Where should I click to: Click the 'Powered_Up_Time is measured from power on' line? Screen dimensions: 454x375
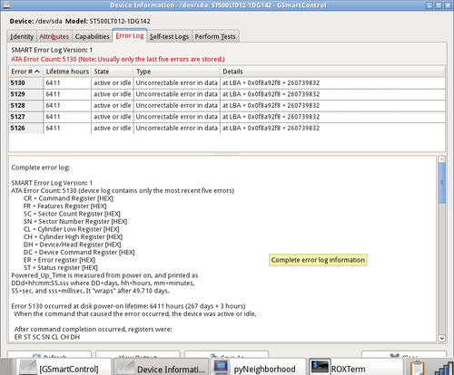pos(104,275)
